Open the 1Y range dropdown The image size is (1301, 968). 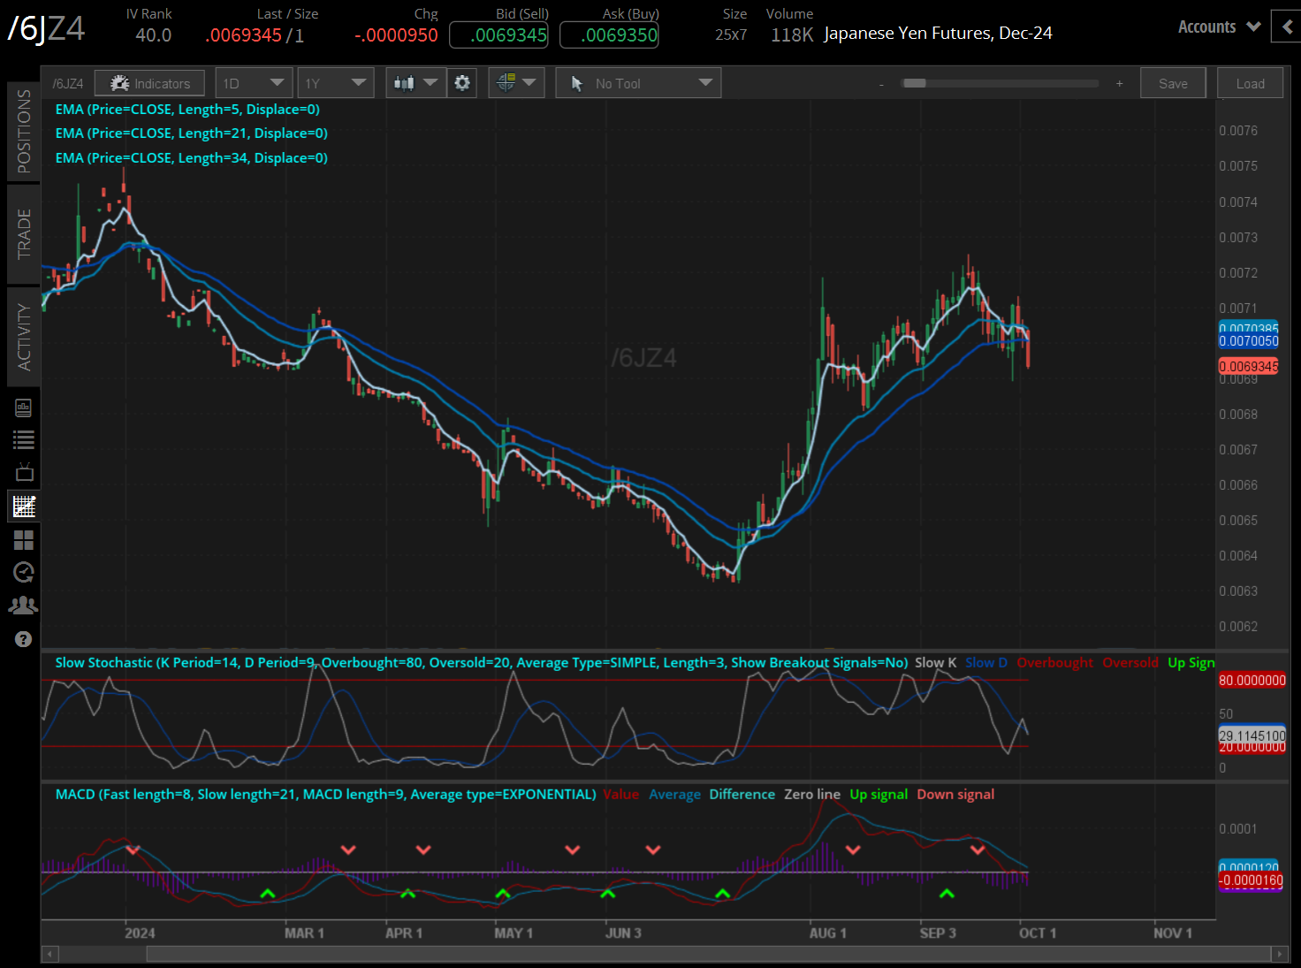pos(335,83)
